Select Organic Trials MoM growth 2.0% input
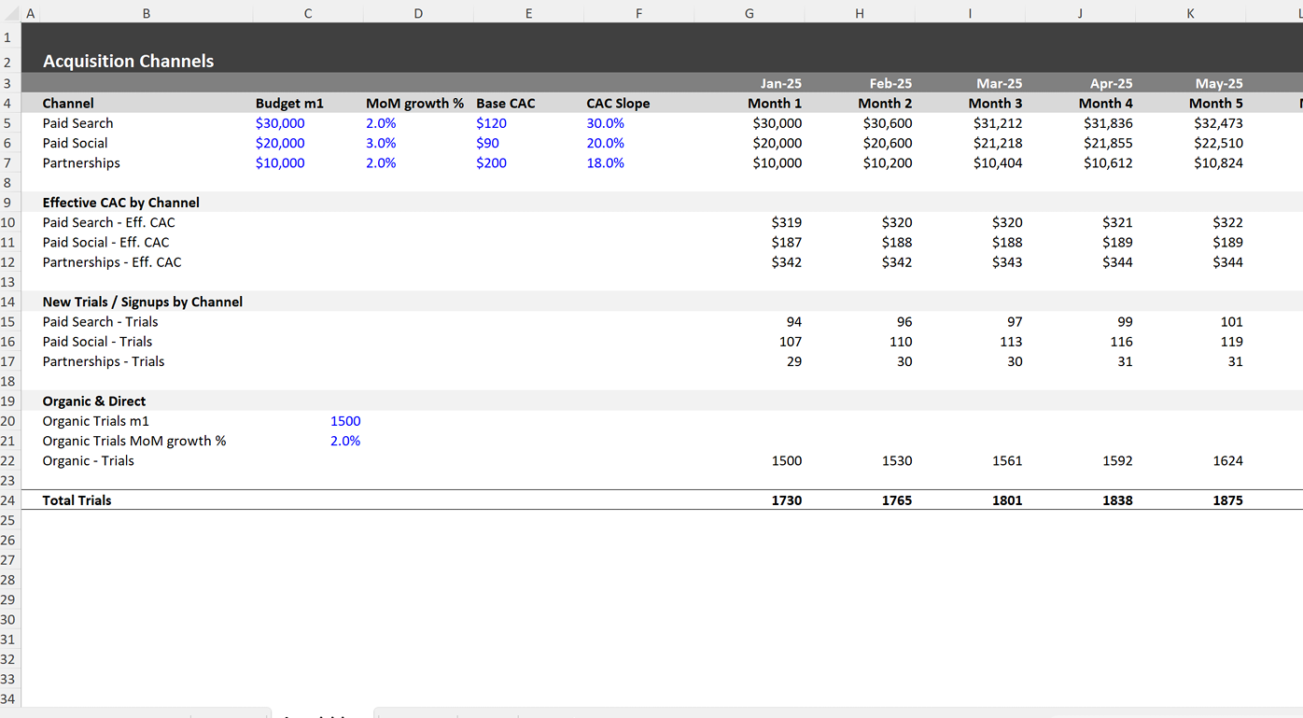Screen dimensions: 1303x718 (x=345, y=441)
